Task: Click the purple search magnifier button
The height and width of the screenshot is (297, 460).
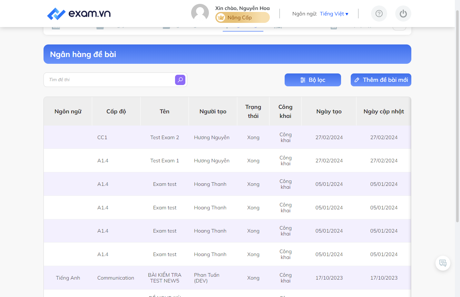Action: pyautogui.click(x=180, y=80)
